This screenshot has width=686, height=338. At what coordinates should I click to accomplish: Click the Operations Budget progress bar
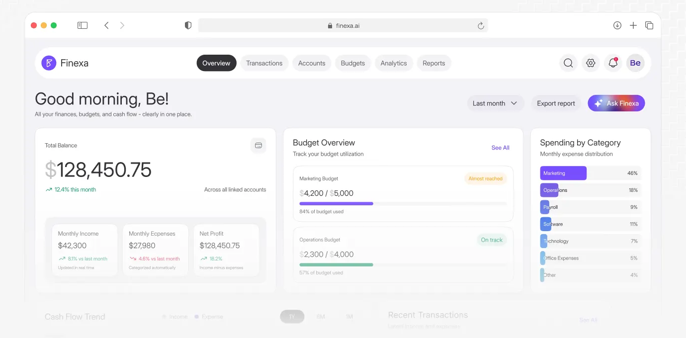[x=403, y=264]
